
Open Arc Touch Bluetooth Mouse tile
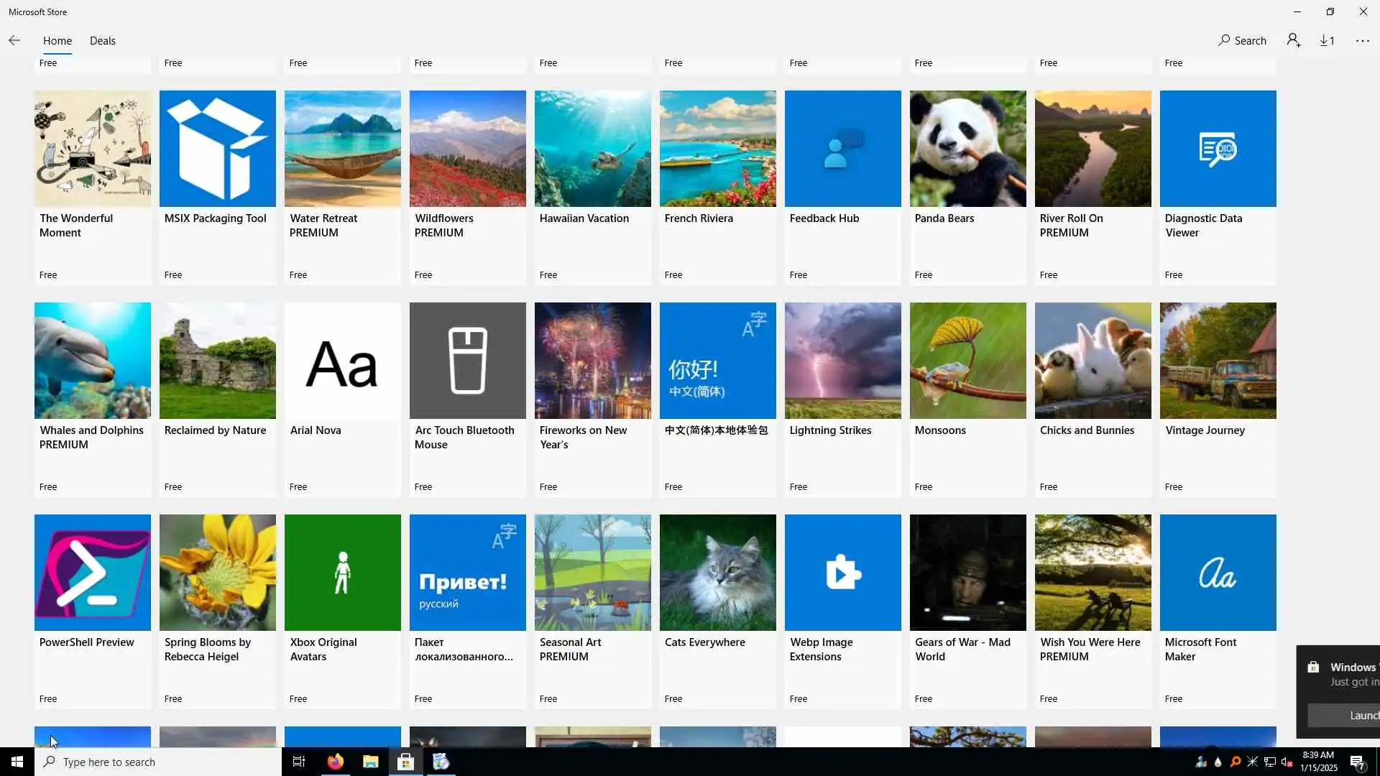click(467, 361)
